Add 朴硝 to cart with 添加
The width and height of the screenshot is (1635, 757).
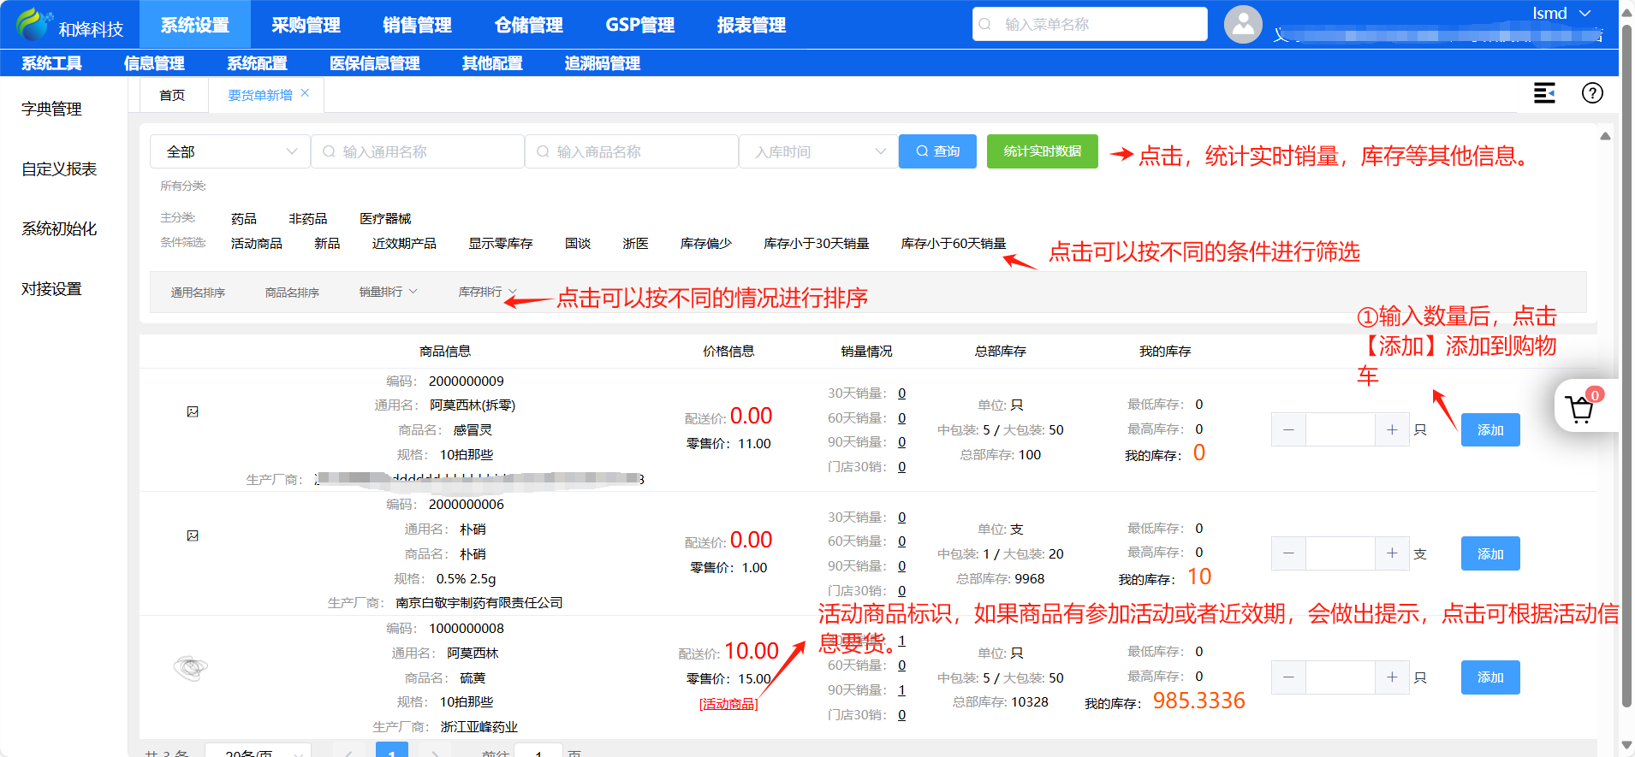(x=1490, y=553)
